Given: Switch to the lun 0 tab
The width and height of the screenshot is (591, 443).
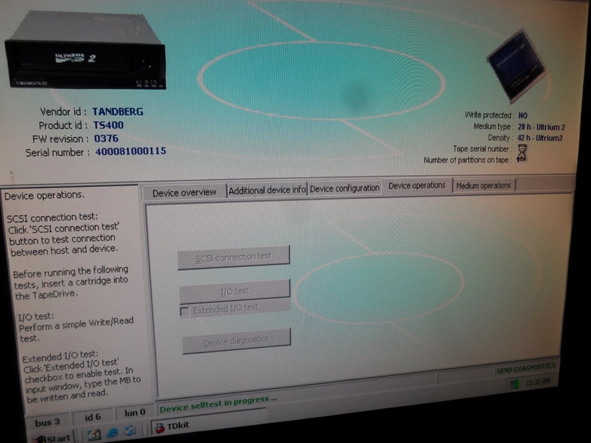Looking at the screenshot, I should 134,413.
